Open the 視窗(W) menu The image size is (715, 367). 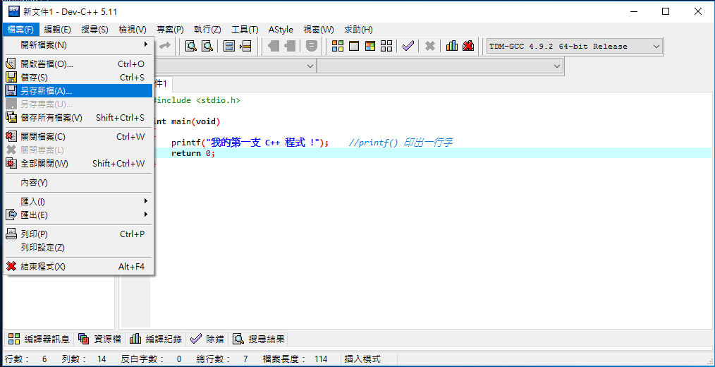click(x=319, y=30)
